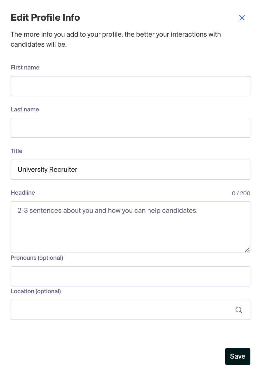
Task: Focus the Last name input field
Action: 130,128
